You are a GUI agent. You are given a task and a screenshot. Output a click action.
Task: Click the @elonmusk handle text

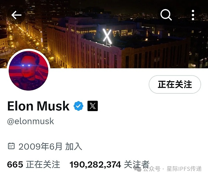tap(31, 121)
